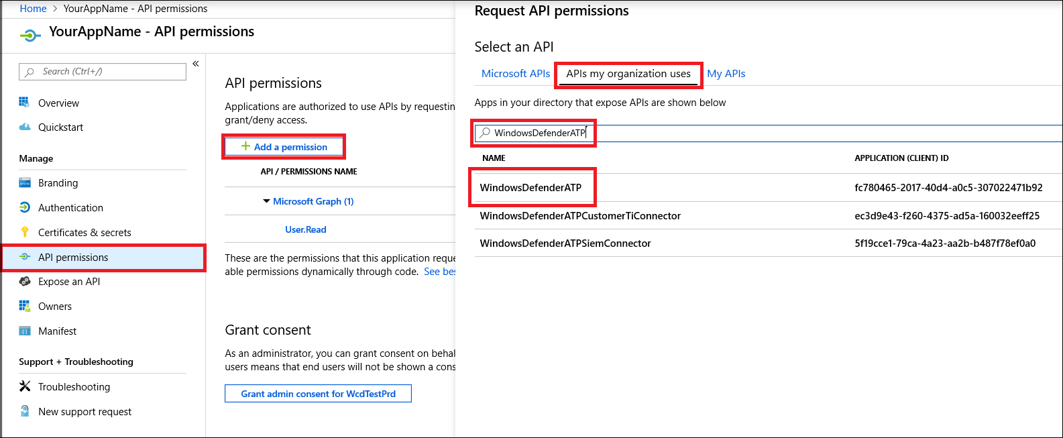This screenshot has height=438, width=1063.
Task: Click the Branding icon in sidebar
Action: point(25,183)
